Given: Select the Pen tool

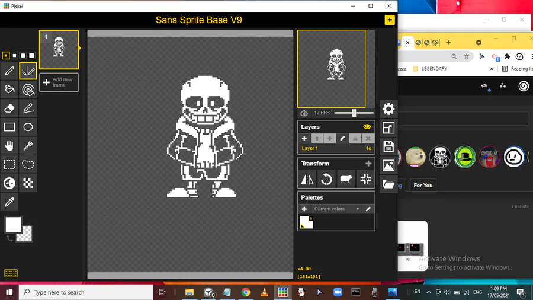Looking at the screenshot, I should point(9,71).
